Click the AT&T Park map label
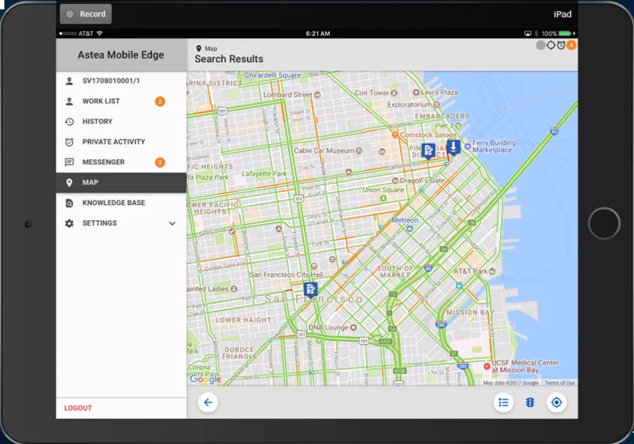 click(x=470, y=271)
